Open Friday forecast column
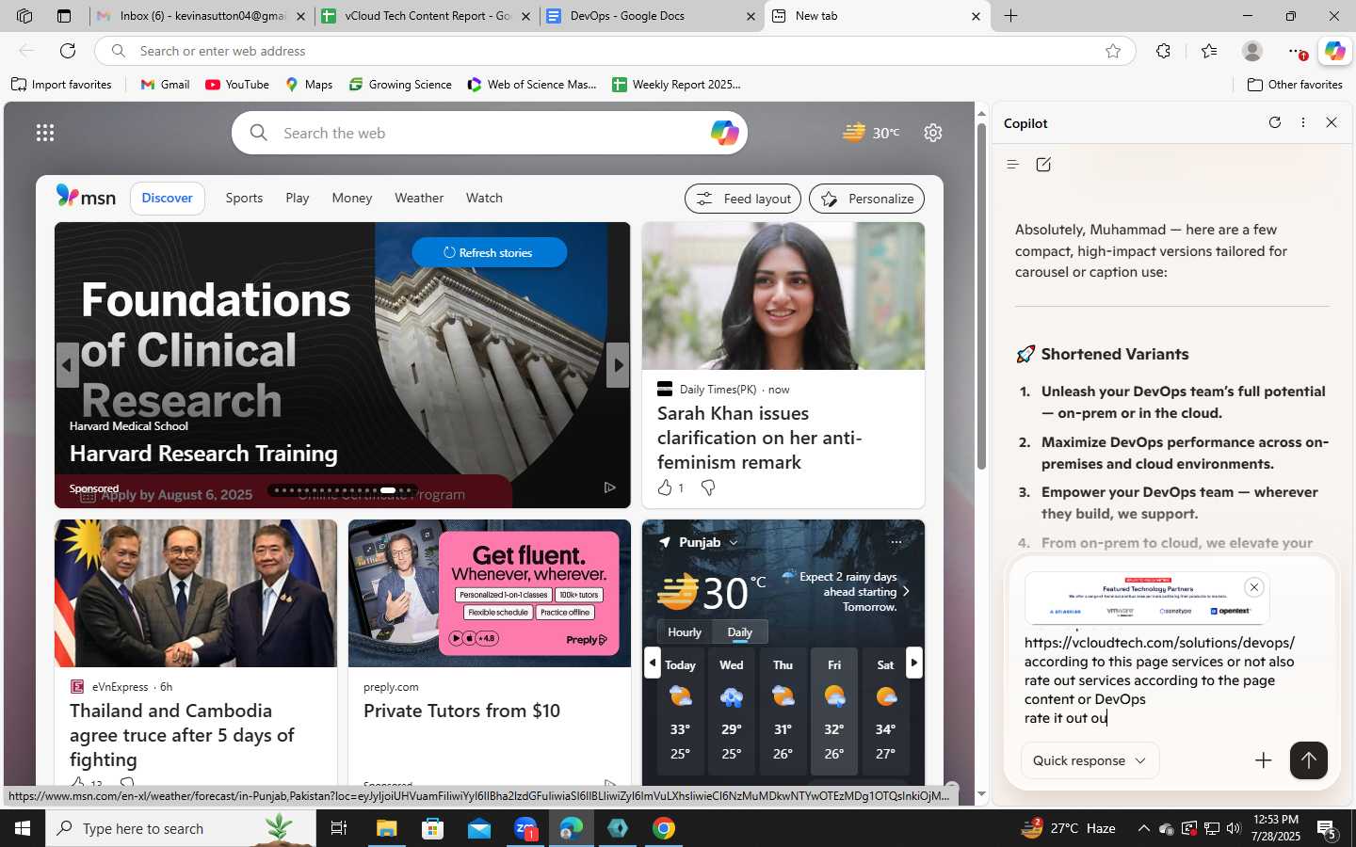The image size is (1356, 847). 834,711
